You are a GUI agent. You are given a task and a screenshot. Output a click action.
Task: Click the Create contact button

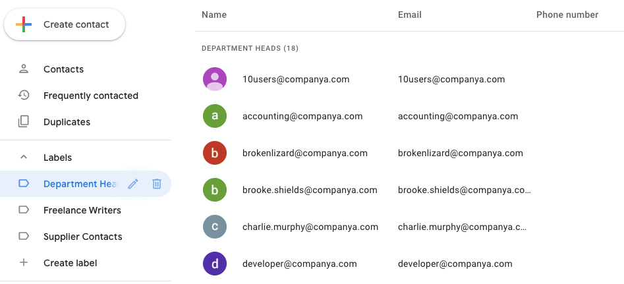coord(65,24)
